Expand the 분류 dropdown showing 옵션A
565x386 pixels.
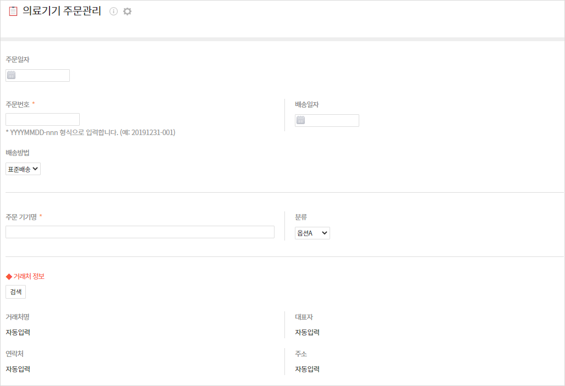pos(312,233)
